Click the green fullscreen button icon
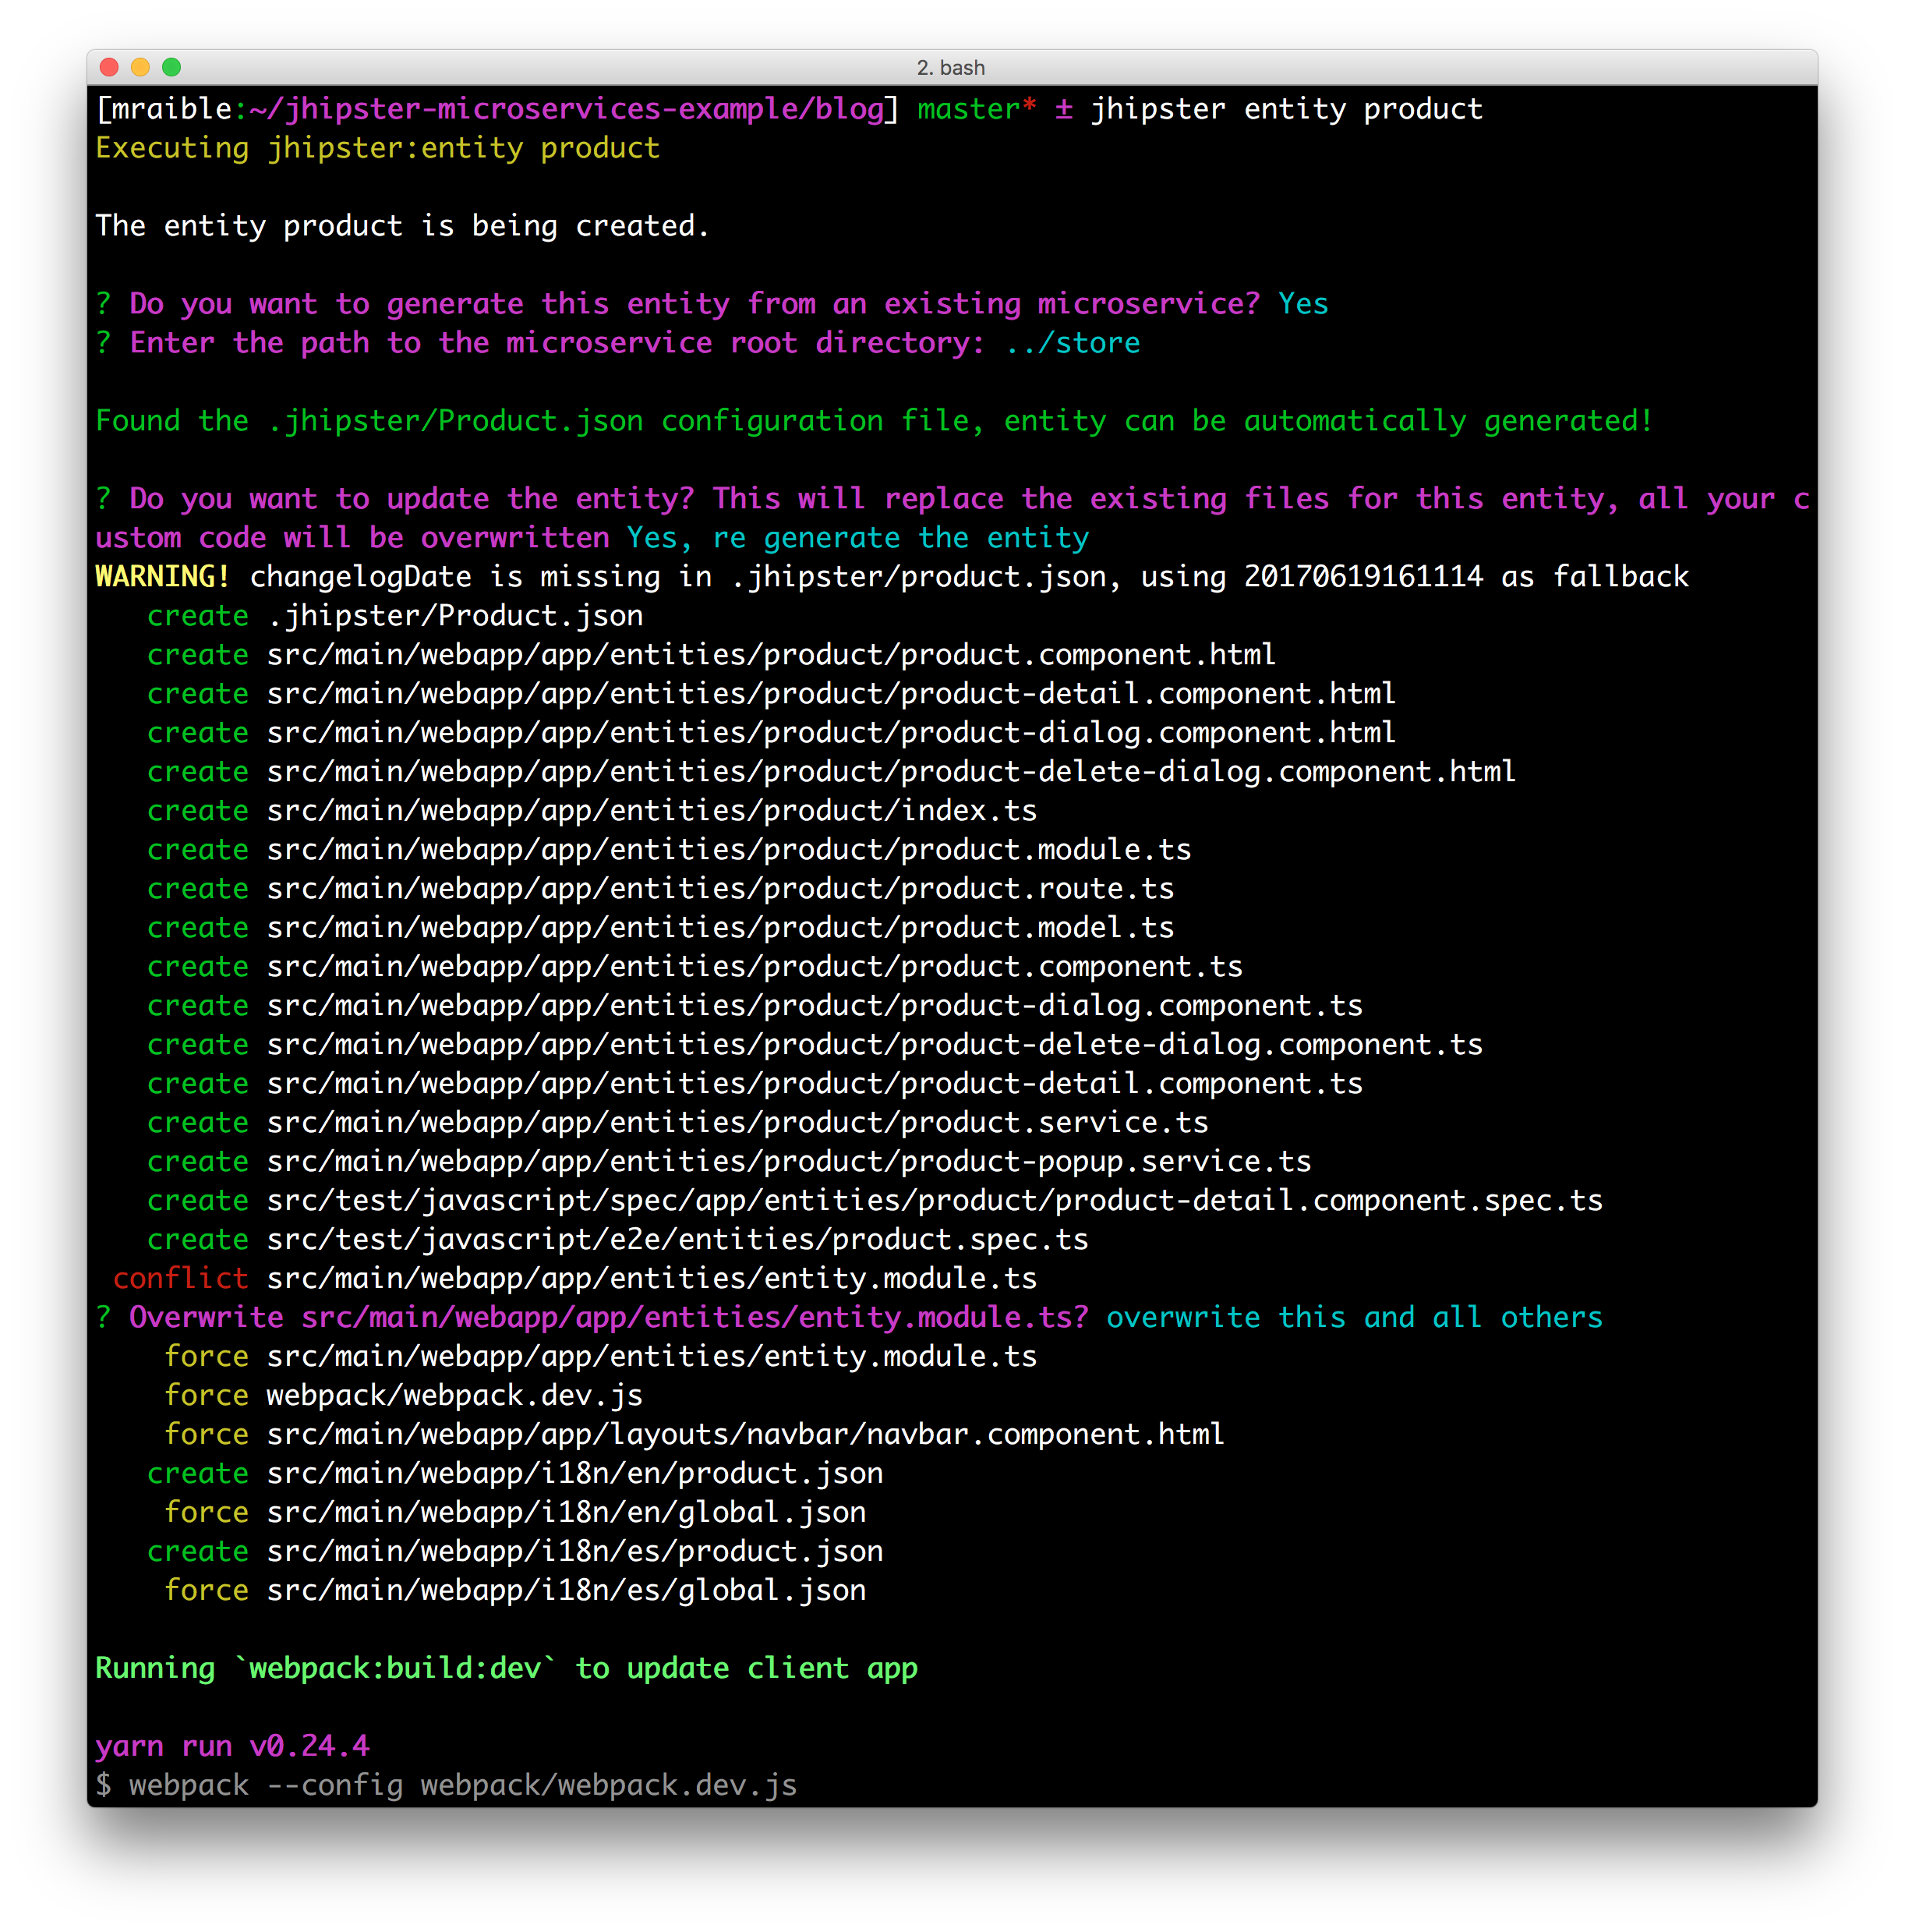The width and height of the screenshot is (1905, 1932). [175, 68]
